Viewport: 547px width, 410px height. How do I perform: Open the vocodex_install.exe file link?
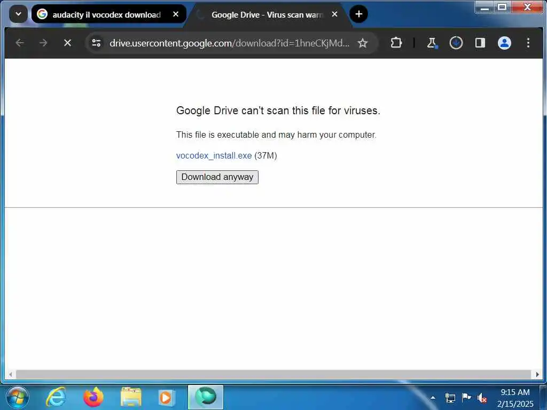(214, 155)
